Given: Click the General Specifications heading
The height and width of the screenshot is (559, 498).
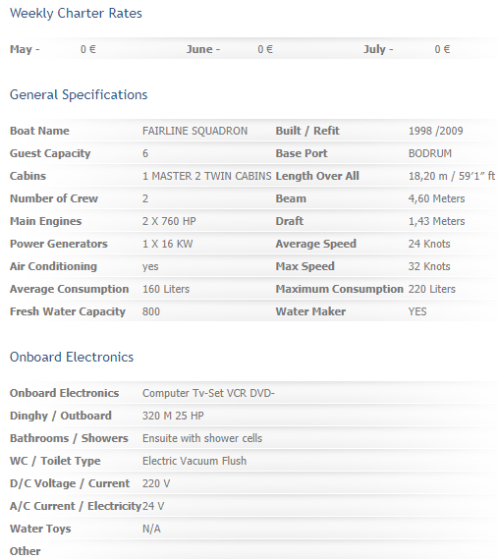Looking at the screenshot, I should click(x=79, y=95).
